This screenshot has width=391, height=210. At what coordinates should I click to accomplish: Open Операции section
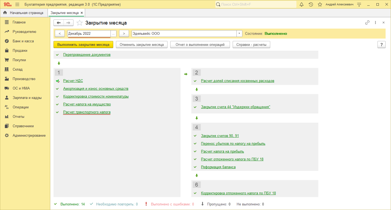pos(21,107)
